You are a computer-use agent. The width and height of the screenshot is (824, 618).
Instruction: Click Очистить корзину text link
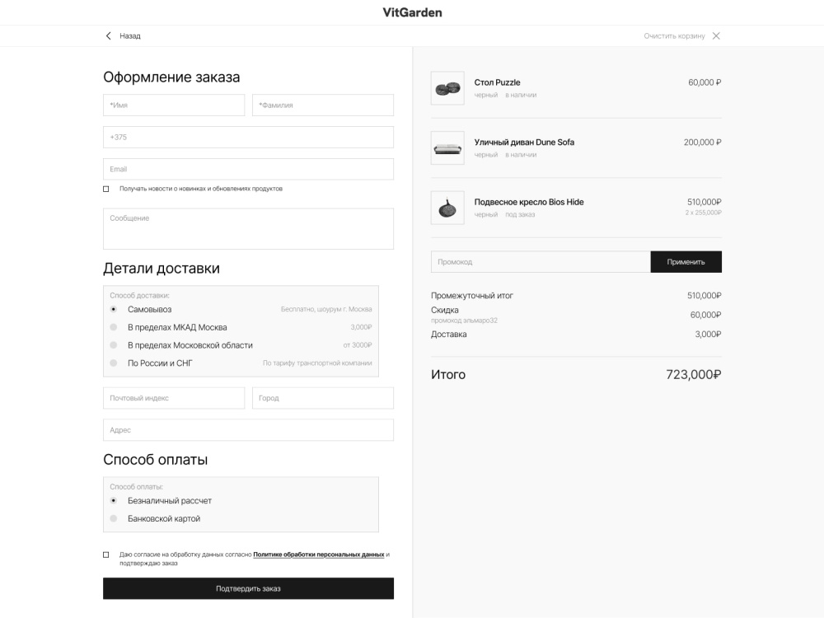[674, 35]
